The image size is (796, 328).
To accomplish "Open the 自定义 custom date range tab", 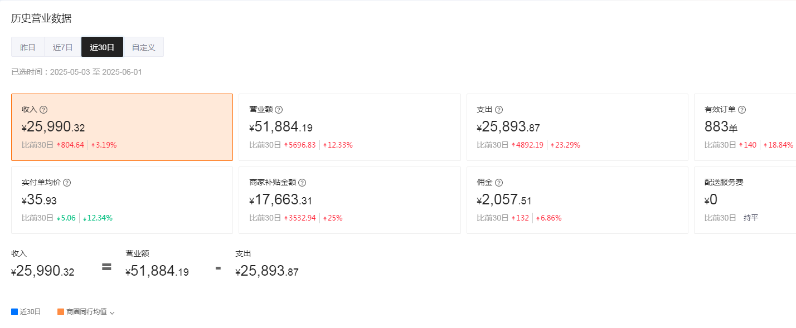I will [143, 47].
